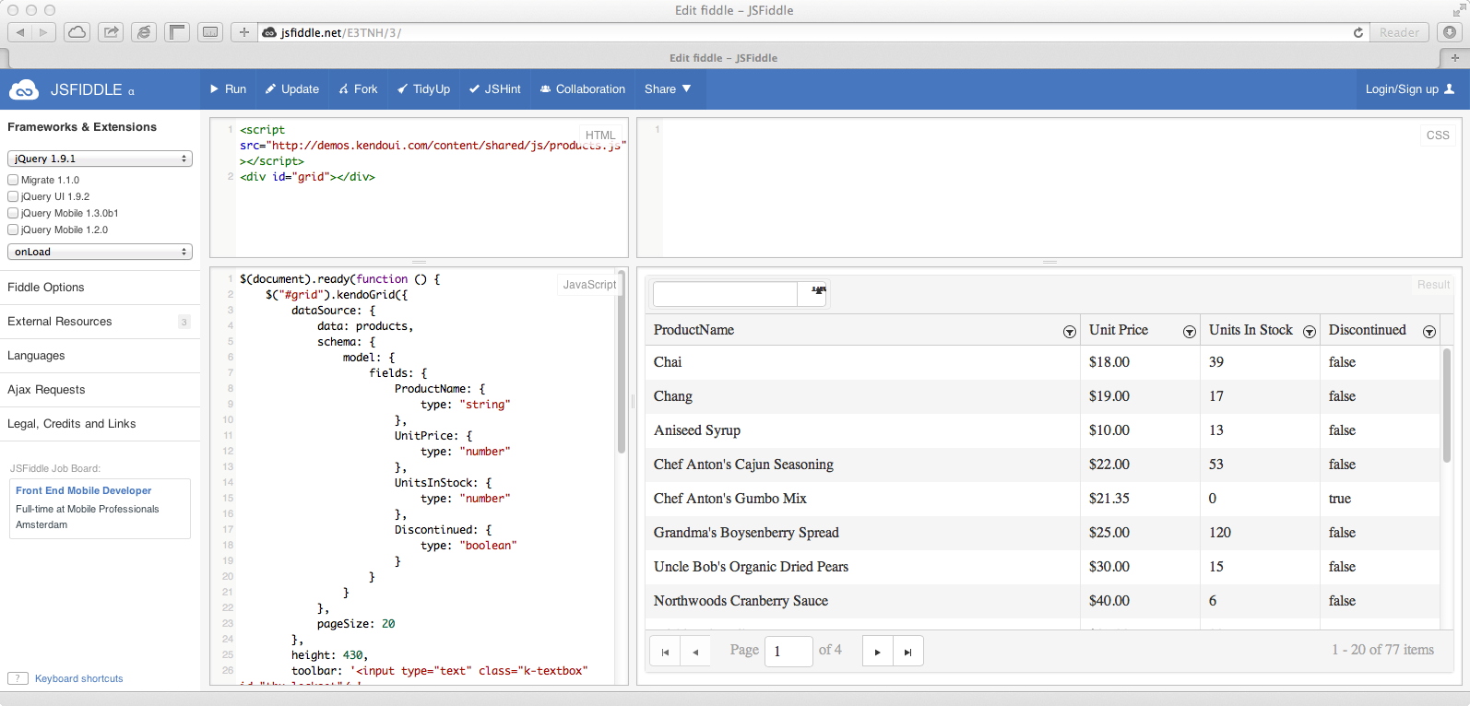Image resolution: width=1470 pixels, height=706 pixels.
Task: Open the Fiddle Options section
Action: [46, 288]
